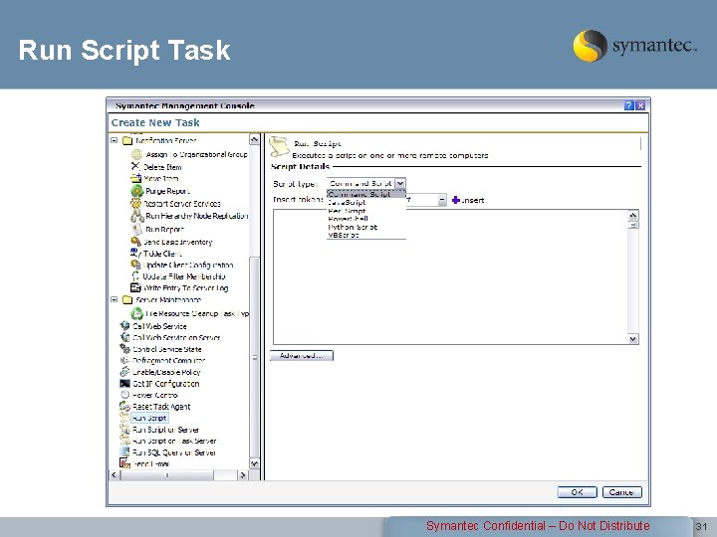Image resolution: width=717 pixels, height=537 pixels.
Task: Choose JavaScript from script type list
Action: pos(366,202)
